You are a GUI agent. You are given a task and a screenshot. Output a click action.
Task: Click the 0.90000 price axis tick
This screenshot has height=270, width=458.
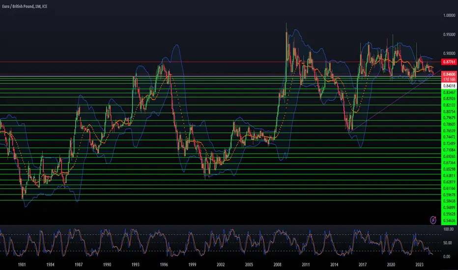coord(449,54)
